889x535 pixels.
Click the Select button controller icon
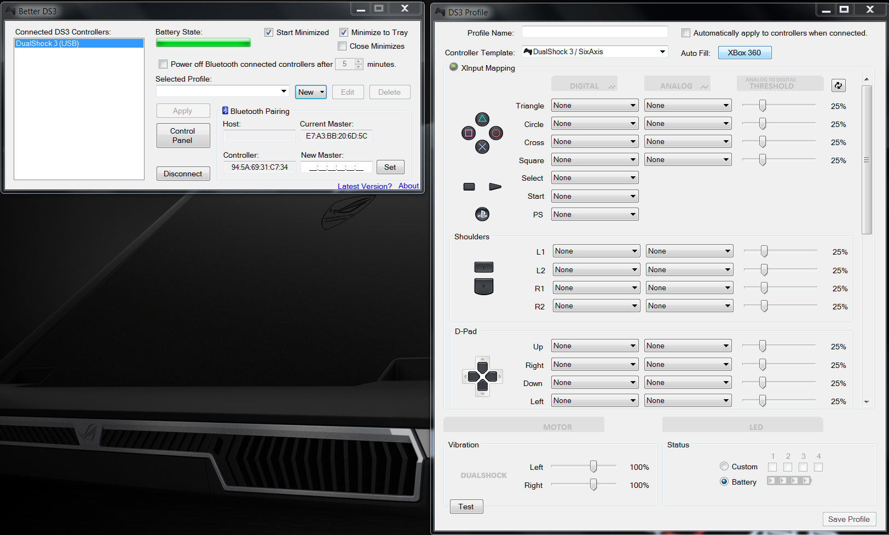(469, 187)
